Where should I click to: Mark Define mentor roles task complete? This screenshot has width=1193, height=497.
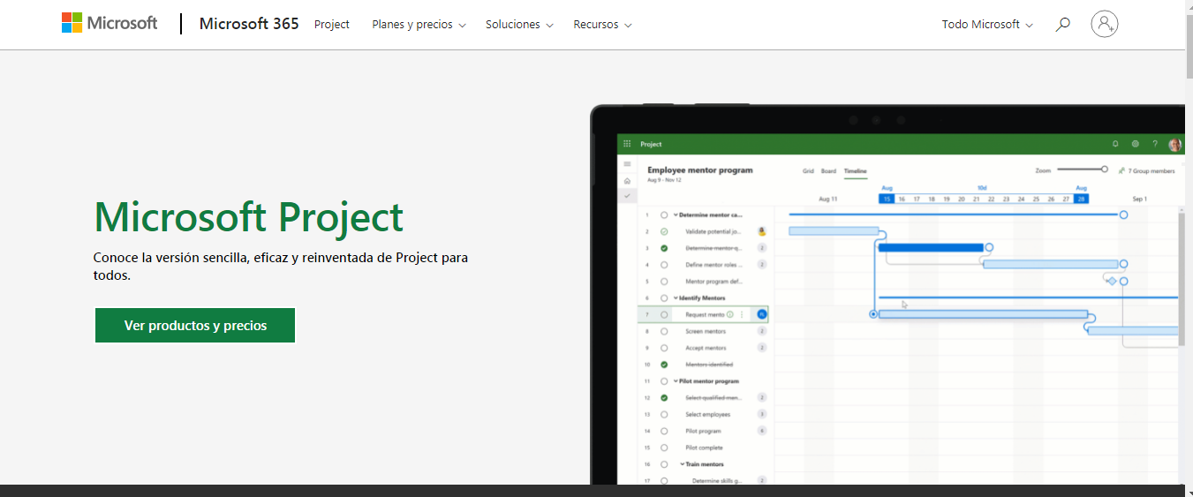click(x=664, y=264)
